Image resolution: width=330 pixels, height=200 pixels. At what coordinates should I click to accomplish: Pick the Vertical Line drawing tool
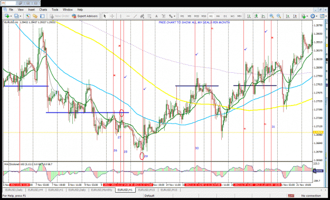pyautogui.click(x=120, y=16)
